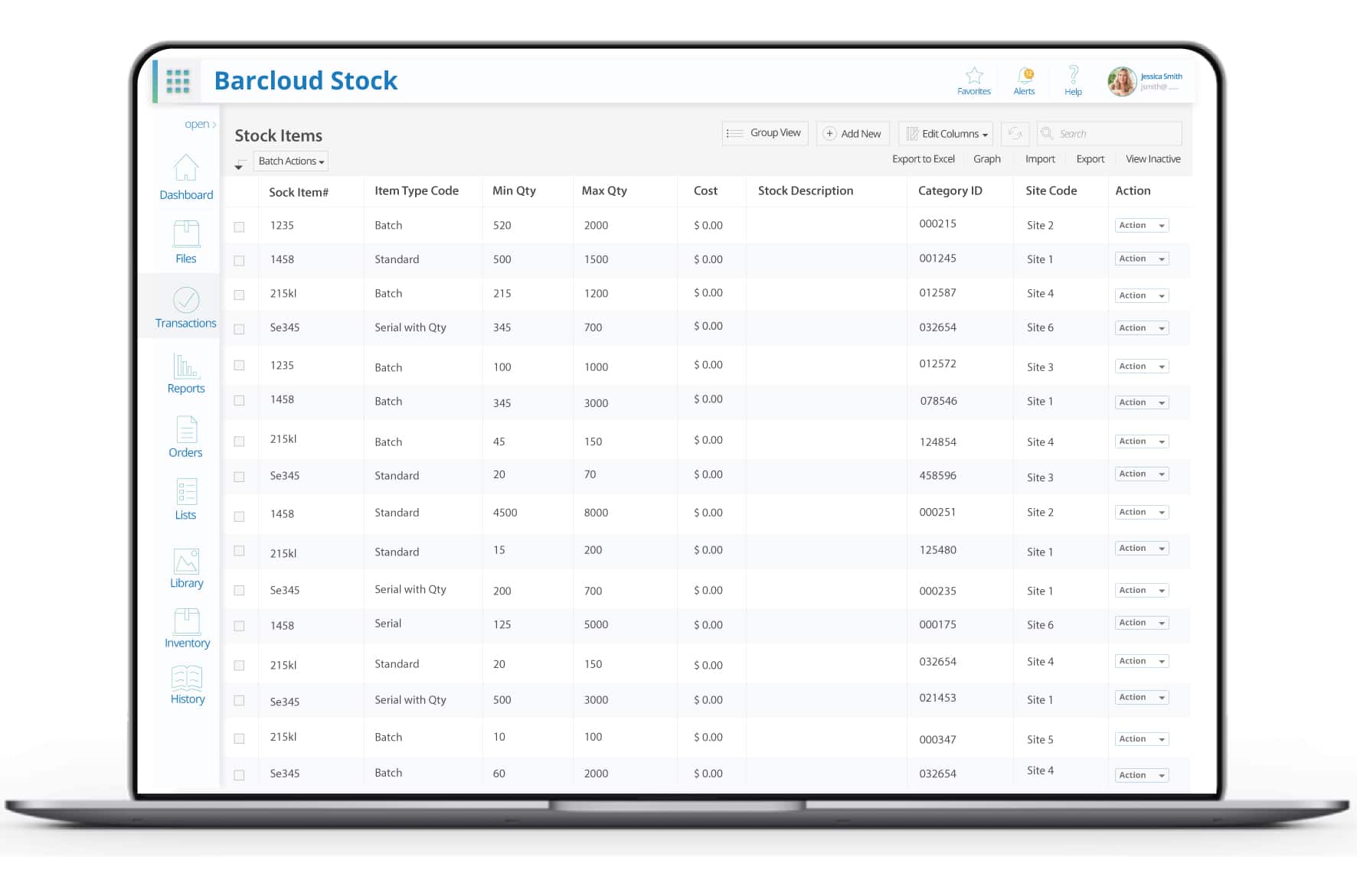This screenshot has width=1357, height=873.
Task: Open Favorites star icon
Action: [x=974, y=76]
